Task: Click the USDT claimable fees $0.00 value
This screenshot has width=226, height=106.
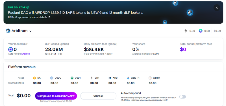Action: click(x=74, y=83)
